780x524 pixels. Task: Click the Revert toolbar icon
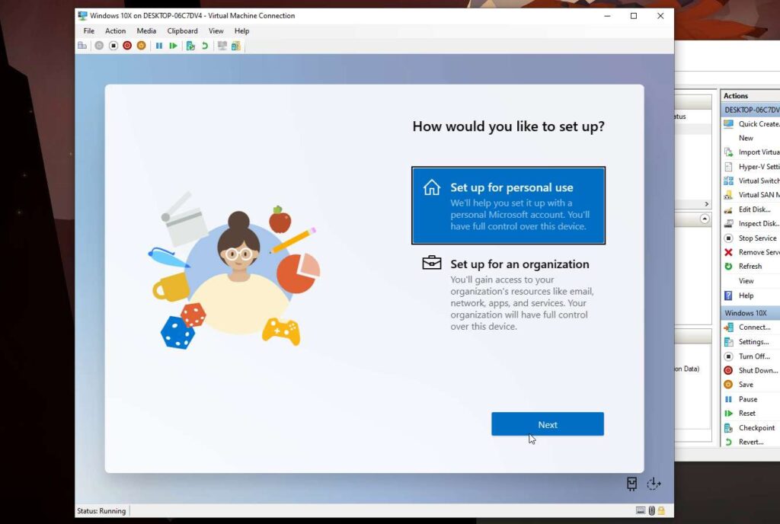[x=204, y=46]
